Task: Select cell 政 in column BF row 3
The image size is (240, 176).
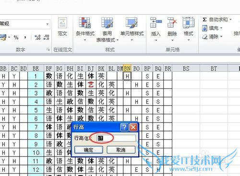Action: [x=49, y=93]
